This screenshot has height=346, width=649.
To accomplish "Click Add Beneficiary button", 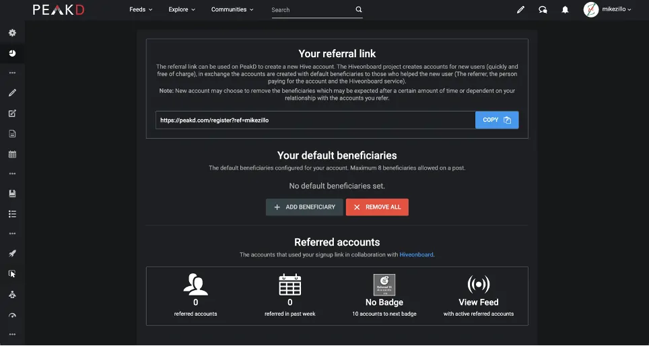I will coord(304,207).
